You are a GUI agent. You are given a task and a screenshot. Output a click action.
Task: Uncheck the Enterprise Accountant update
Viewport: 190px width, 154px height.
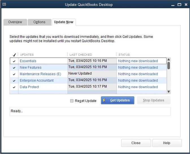[14, 81]
